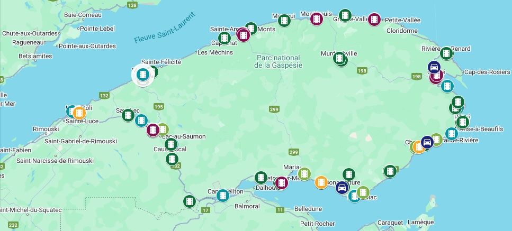Click the orange film marker west of Bonaventure
Viewport: 512px width, 231px height.
click(x=321, y=182)
